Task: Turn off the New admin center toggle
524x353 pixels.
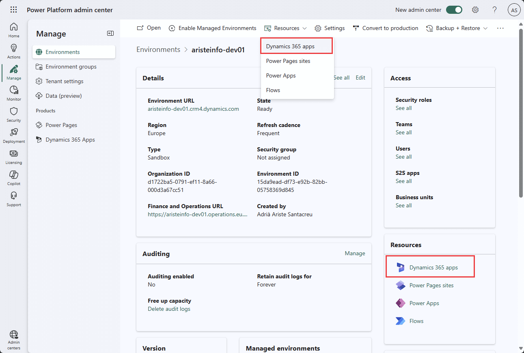Action: click(454, 9)
